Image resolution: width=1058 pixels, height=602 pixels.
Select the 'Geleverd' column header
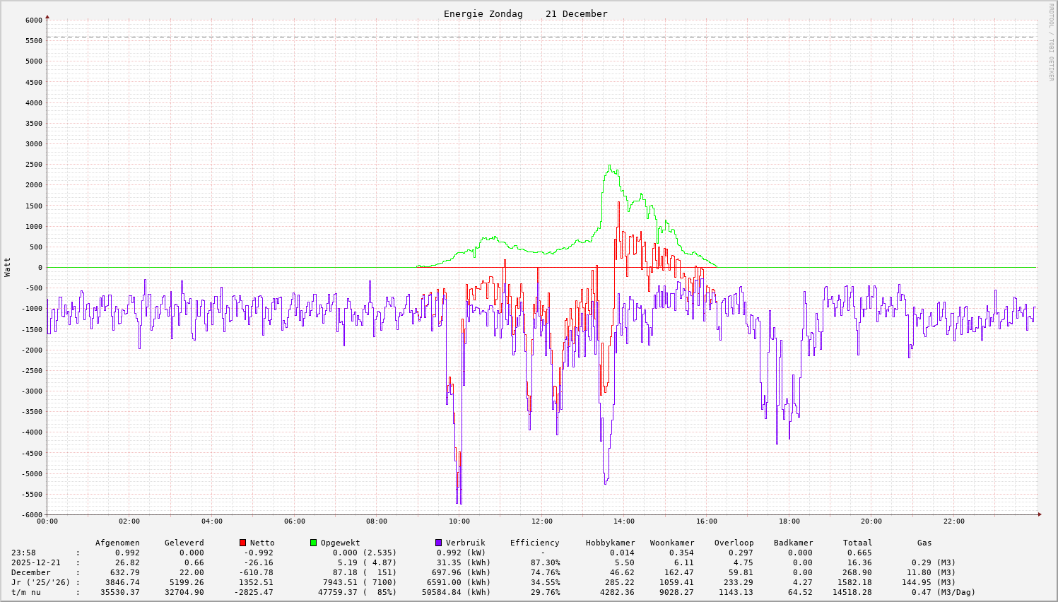(x=184, y=543)
